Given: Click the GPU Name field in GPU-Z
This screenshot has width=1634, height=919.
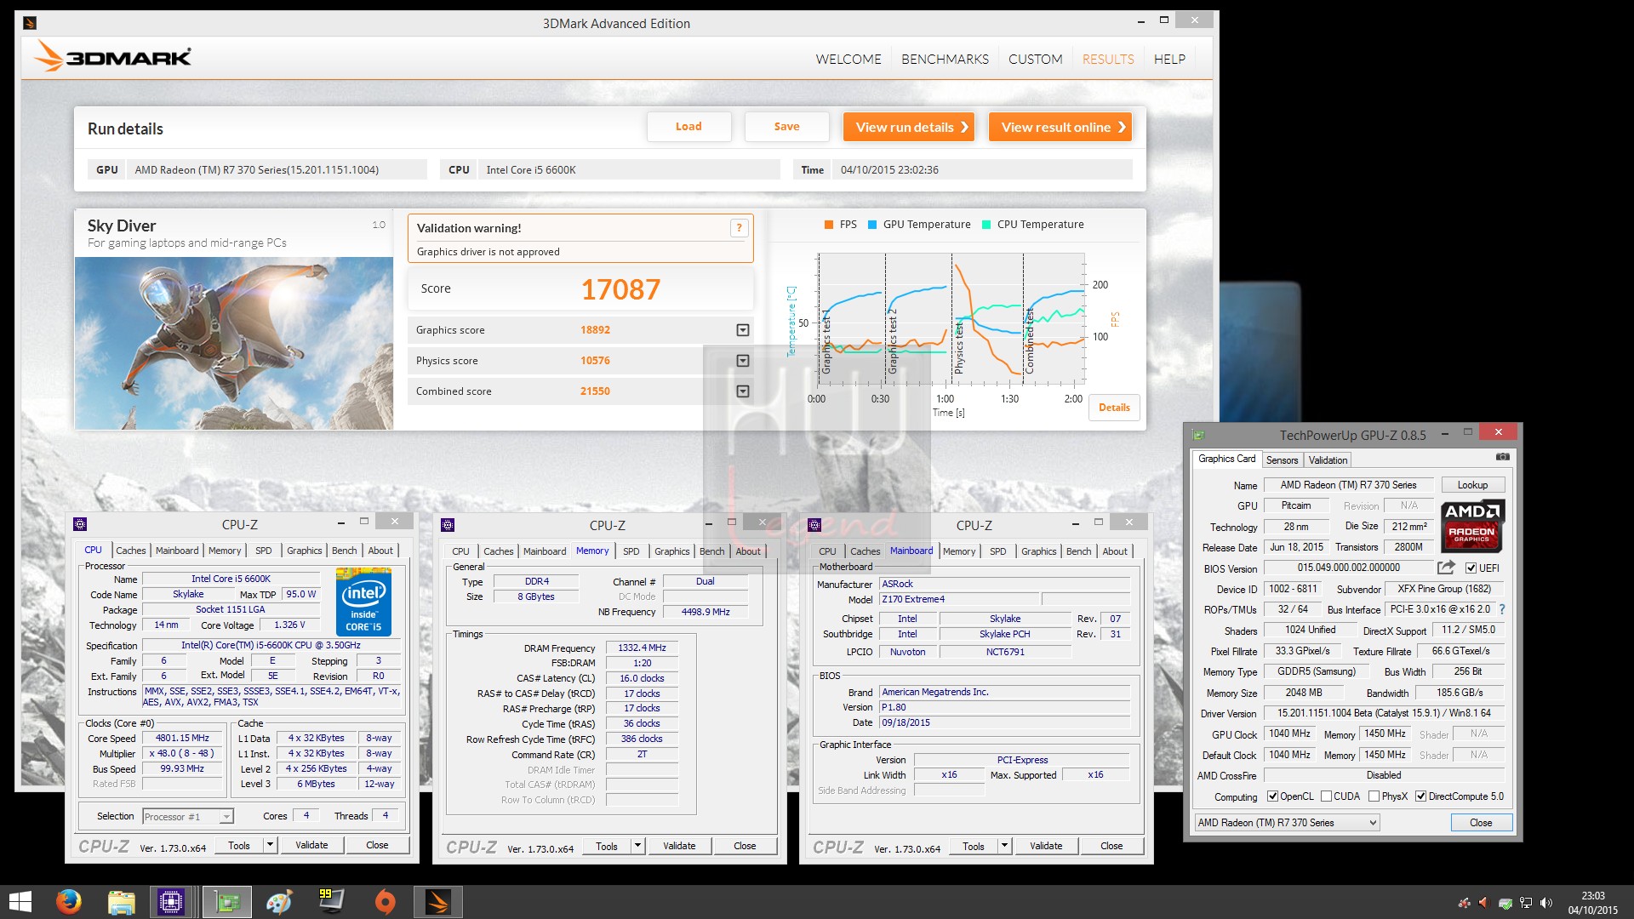Looking at the screenshot, I should pyautogui.click(x=1348, y=485).
